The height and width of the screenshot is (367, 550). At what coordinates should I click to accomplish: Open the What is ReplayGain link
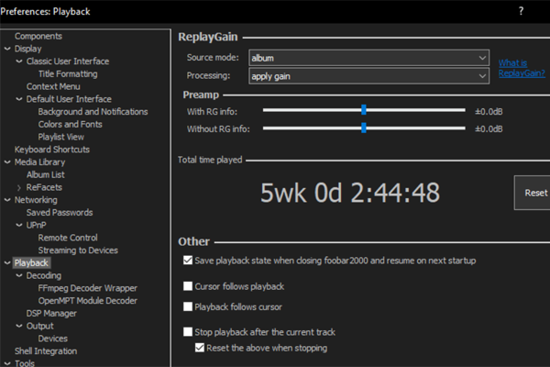522,68
